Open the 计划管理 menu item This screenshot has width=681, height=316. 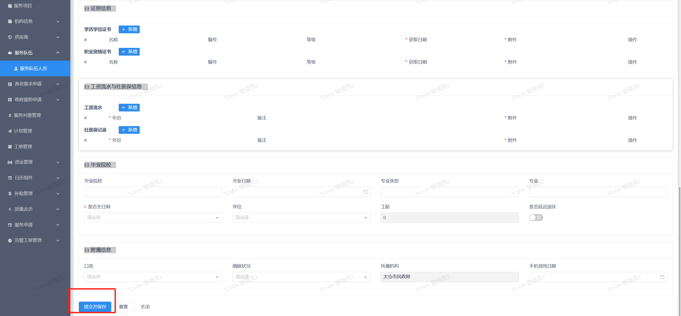tap(35, 131)
